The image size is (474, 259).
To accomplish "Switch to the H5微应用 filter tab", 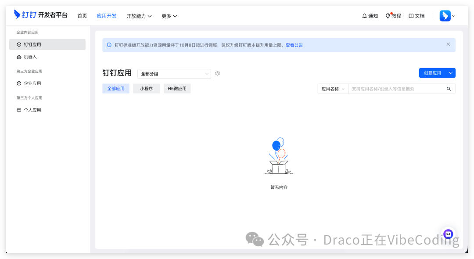I will (177, 88).
